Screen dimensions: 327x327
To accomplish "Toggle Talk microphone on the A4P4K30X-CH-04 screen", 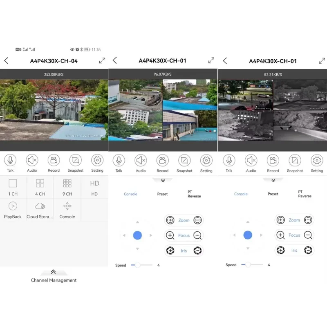I will click(x=10, y=160).
